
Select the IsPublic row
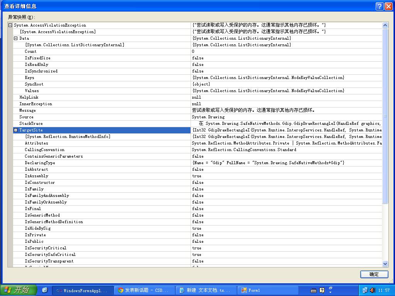[197, 241]
